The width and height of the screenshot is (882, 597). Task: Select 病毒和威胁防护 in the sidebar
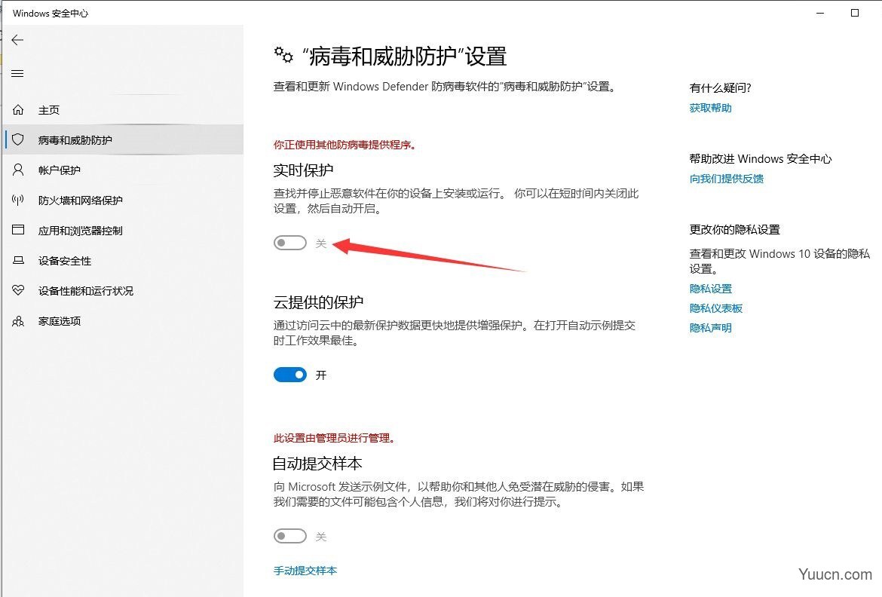click(x=124, y=139)
